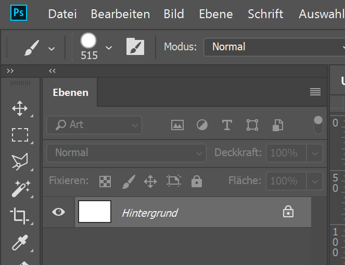Toggle lock transparent pixels in Fixieren
Image resolution: width=345 pixels, height=265 pixels.
[x=106, y=181]
